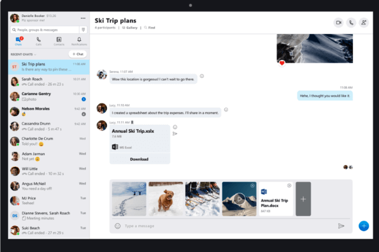The width and height of the screenshot is (379, 252).
Task: Open the Suki Beach chat
Action: [x=49, y=231]
